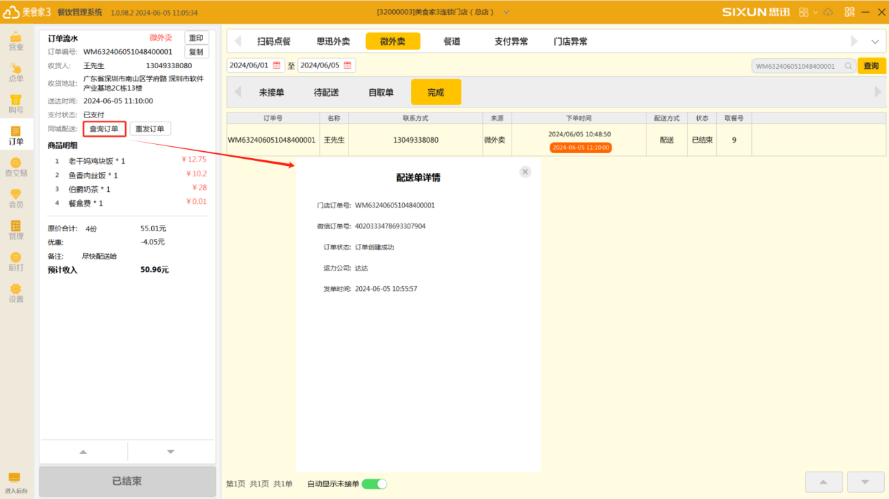Click the 重发订单 resend button
The width and height of the screenshot is (889, 499).
pyautogui.click(x=150, y=129)
